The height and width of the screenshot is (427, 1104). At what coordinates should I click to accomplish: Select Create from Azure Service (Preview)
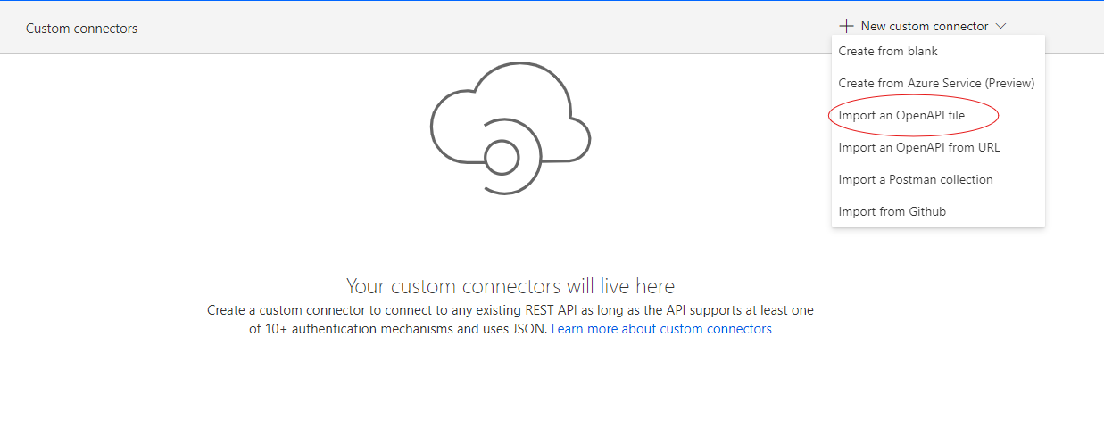(x=938, y=84)
